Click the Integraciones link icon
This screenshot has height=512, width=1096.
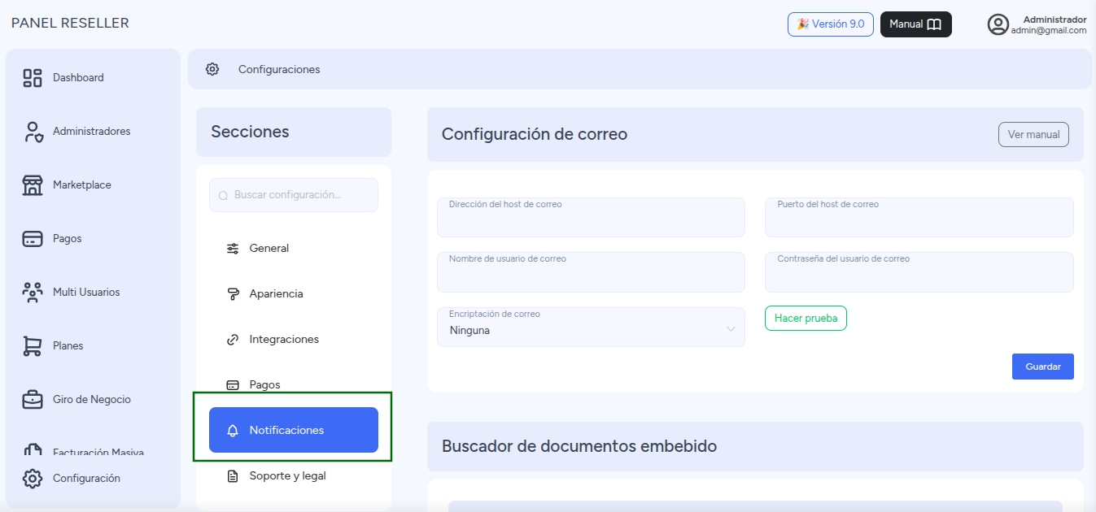233,340
